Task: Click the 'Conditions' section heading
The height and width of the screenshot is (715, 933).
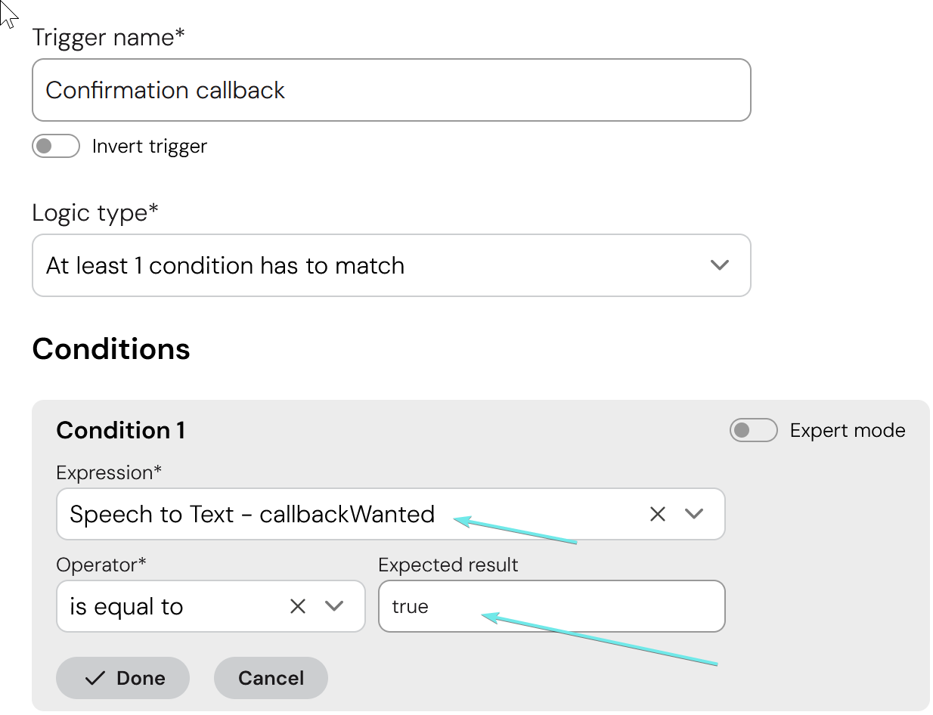Action: pyautogui.click(x=111, y=349)
